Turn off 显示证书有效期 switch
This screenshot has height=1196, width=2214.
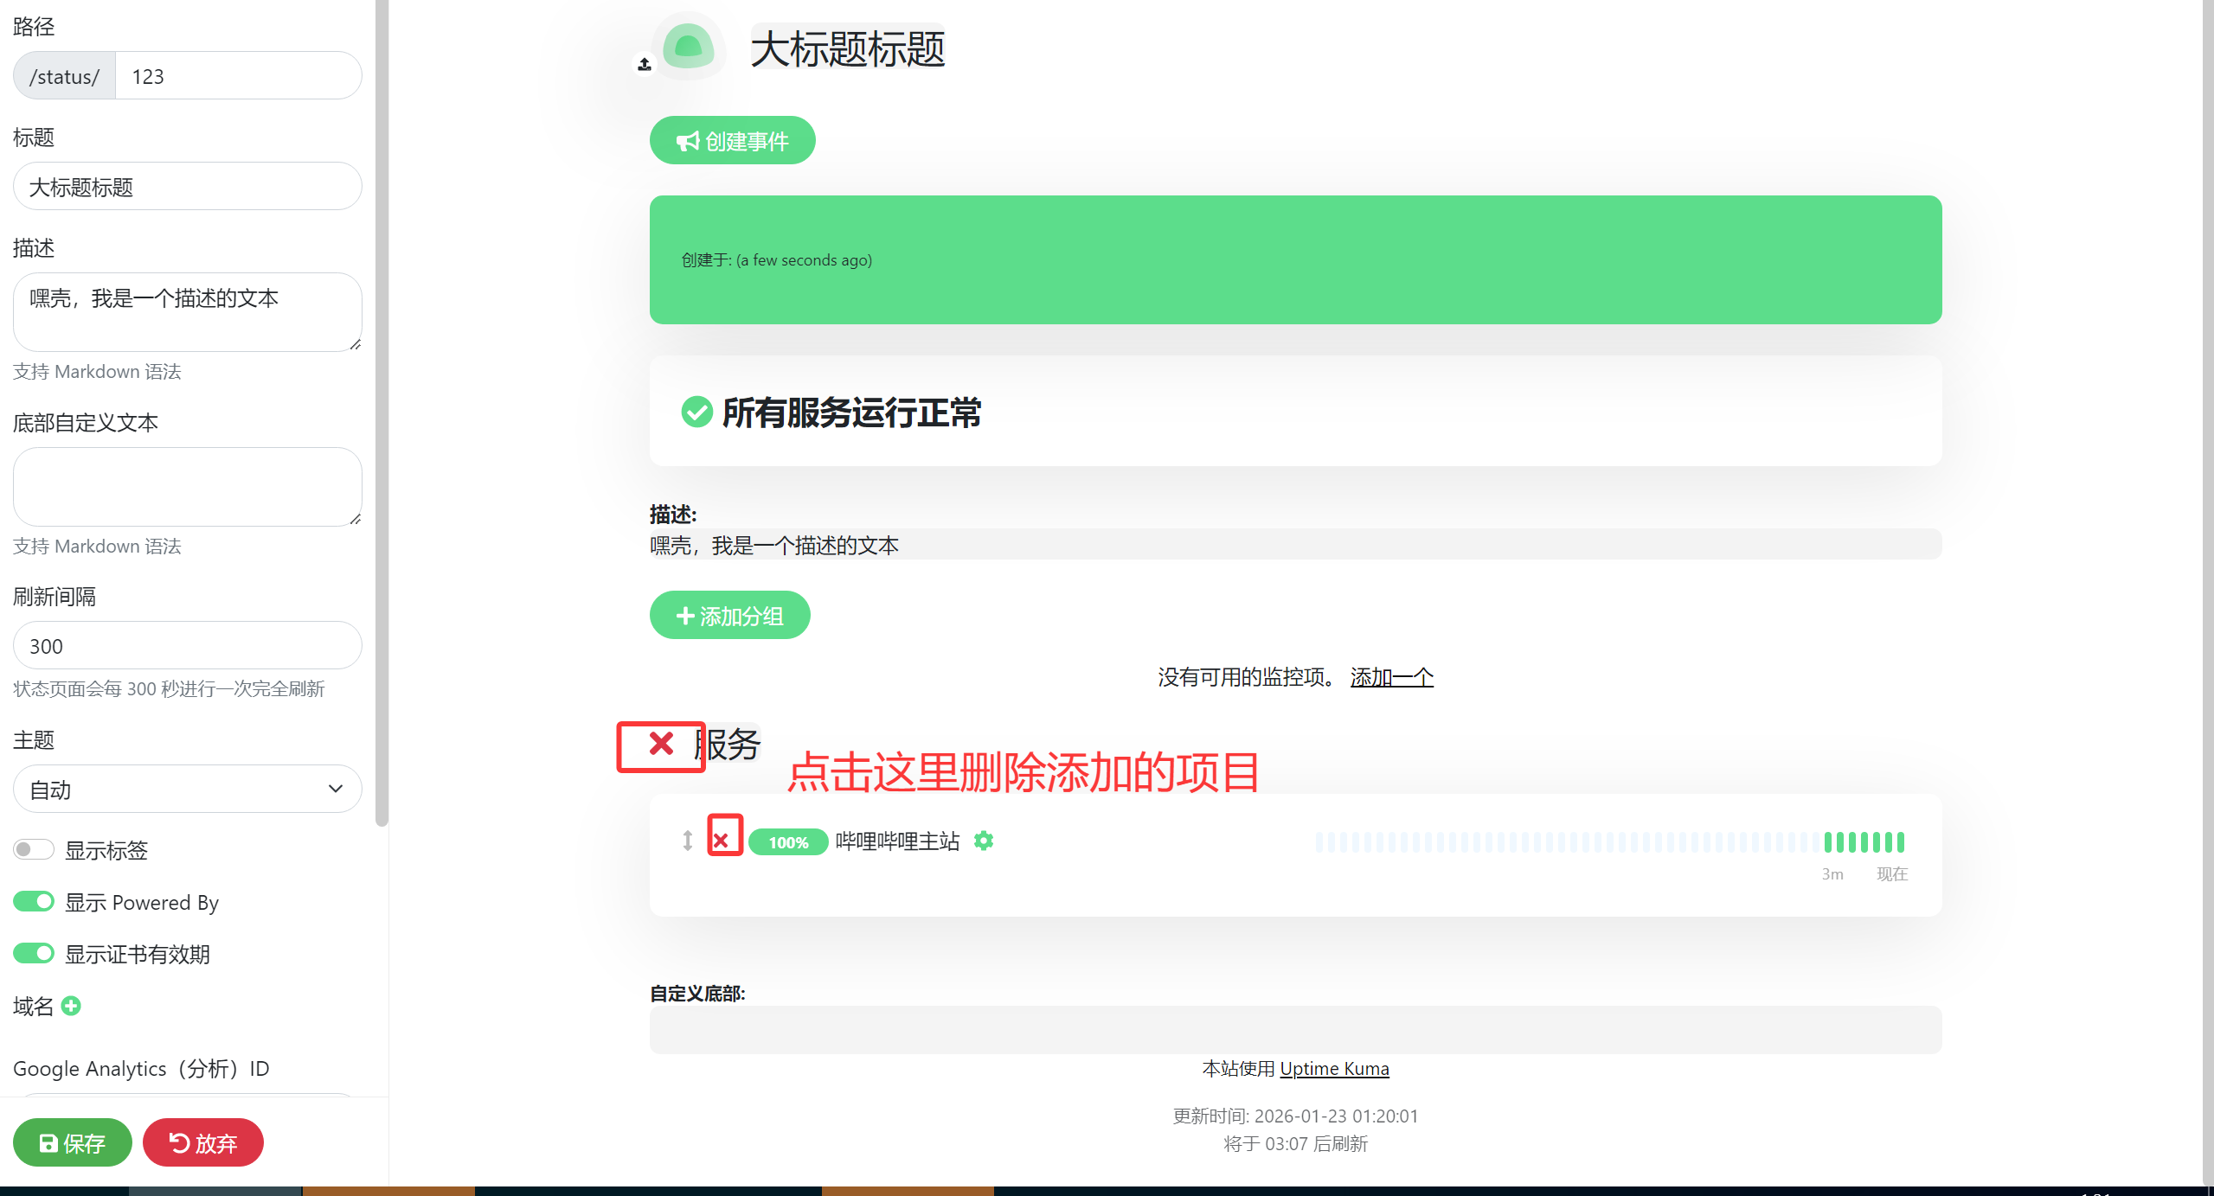click(x=34, y=954)
